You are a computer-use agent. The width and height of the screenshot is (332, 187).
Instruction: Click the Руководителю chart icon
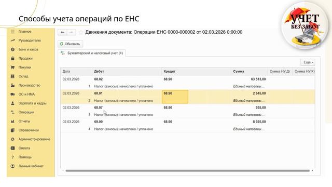coord(12,41)
